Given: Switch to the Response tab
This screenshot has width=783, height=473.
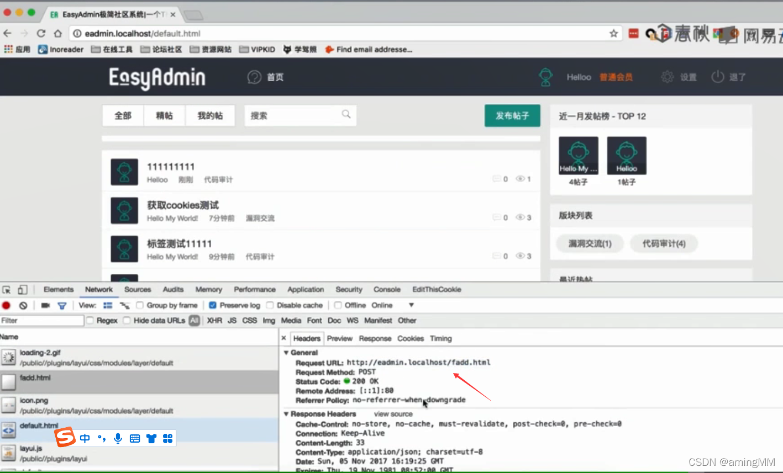Looking at the screenshot, I should point(375,339).
